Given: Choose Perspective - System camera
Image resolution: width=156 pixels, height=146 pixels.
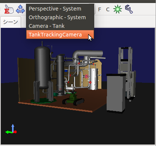Looking at the screenshot, I should coord(60,9).
